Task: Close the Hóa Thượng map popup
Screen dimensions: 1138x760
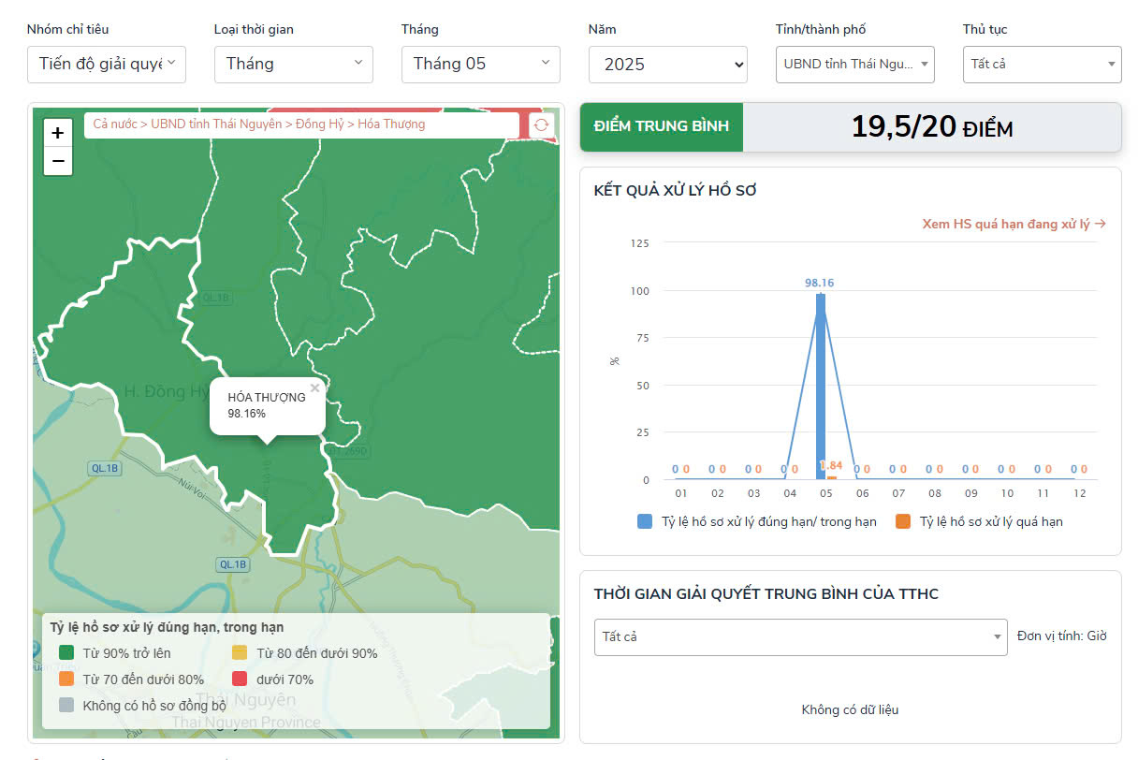Action: [x=314, y=388]
